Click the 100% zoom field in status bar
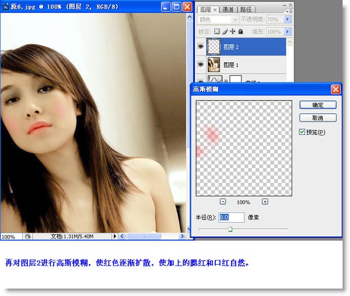This screenshot has width=350, height=296. [11, 237]
